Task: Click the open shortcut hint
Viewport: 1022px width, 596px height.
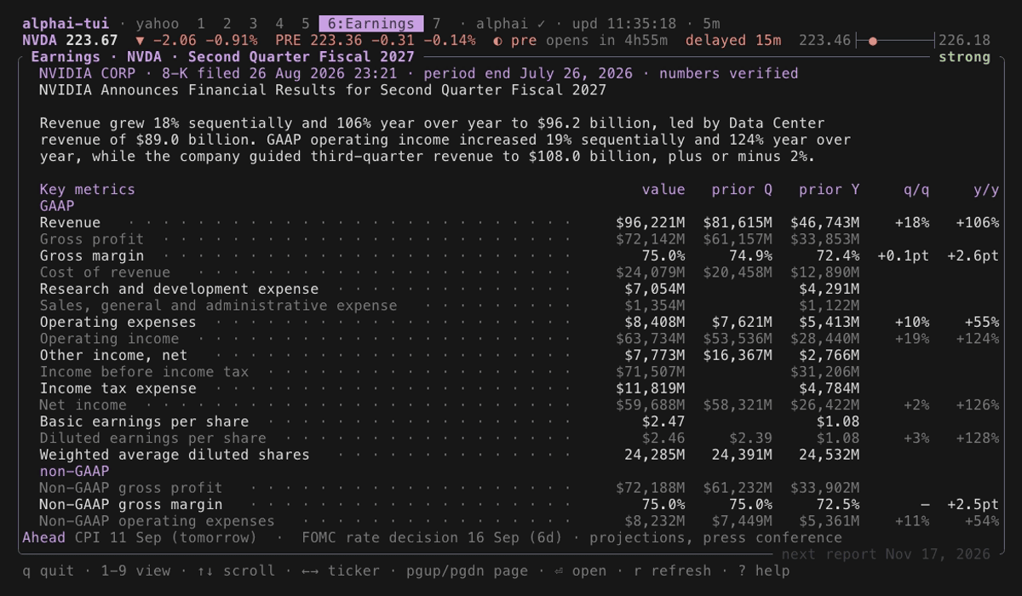Action: 581,570
